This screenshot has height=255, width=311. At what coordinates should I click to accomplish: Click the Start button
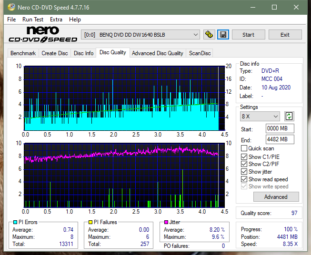tap(248, 35)
